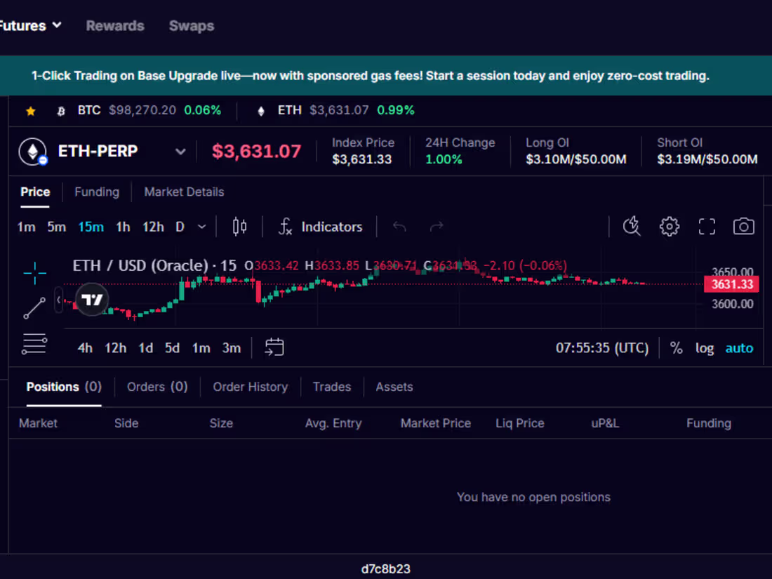The width and height of the screenshot is (772, 579).
Task: Select the candle style icon on toolbar
Action: coord(239,226)
